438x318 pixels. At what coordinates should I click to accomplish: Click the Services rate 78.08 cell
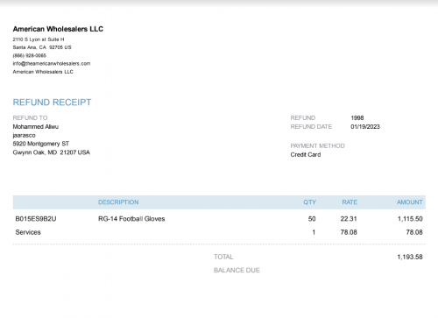(x=349, y=232)
